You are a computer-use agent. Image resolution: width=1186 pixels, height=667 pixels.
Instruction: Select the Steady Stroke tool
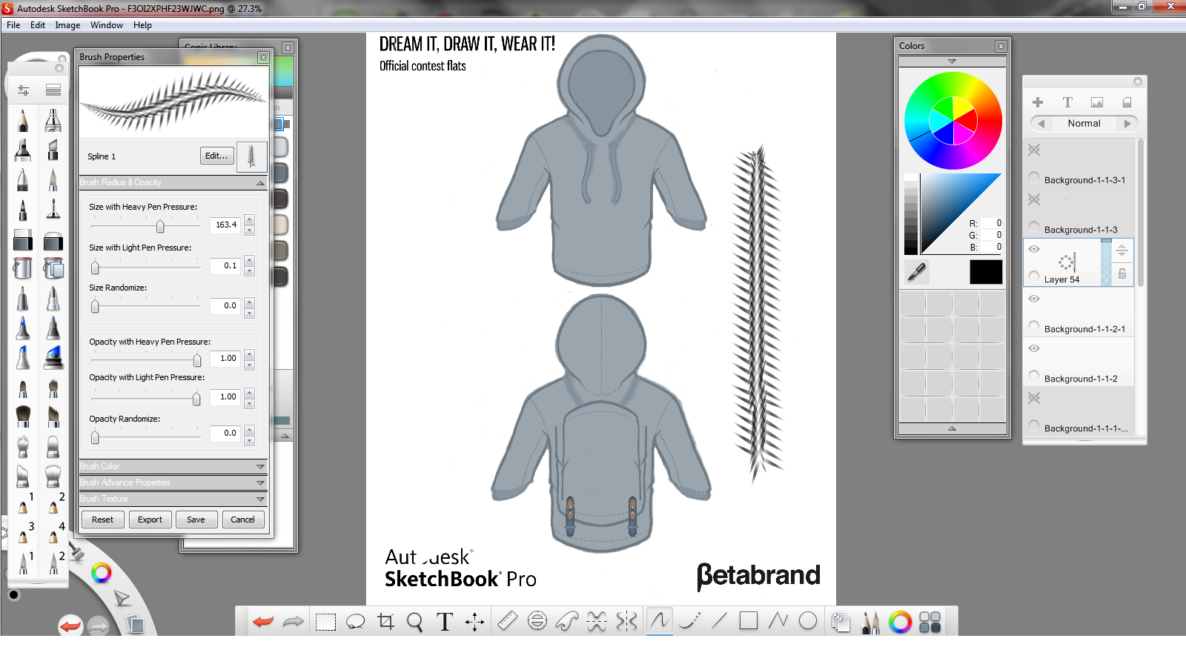pyautogui.click(x=689, y=621)
